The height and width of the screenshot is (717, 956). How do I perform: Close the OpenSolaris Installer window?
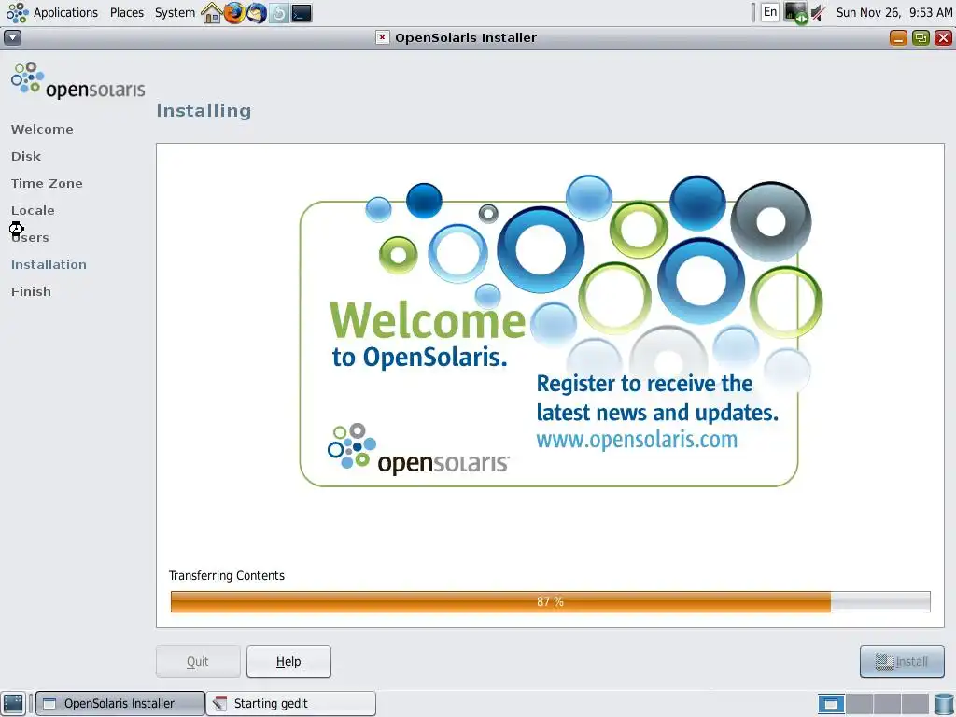(x=943, y=37)
